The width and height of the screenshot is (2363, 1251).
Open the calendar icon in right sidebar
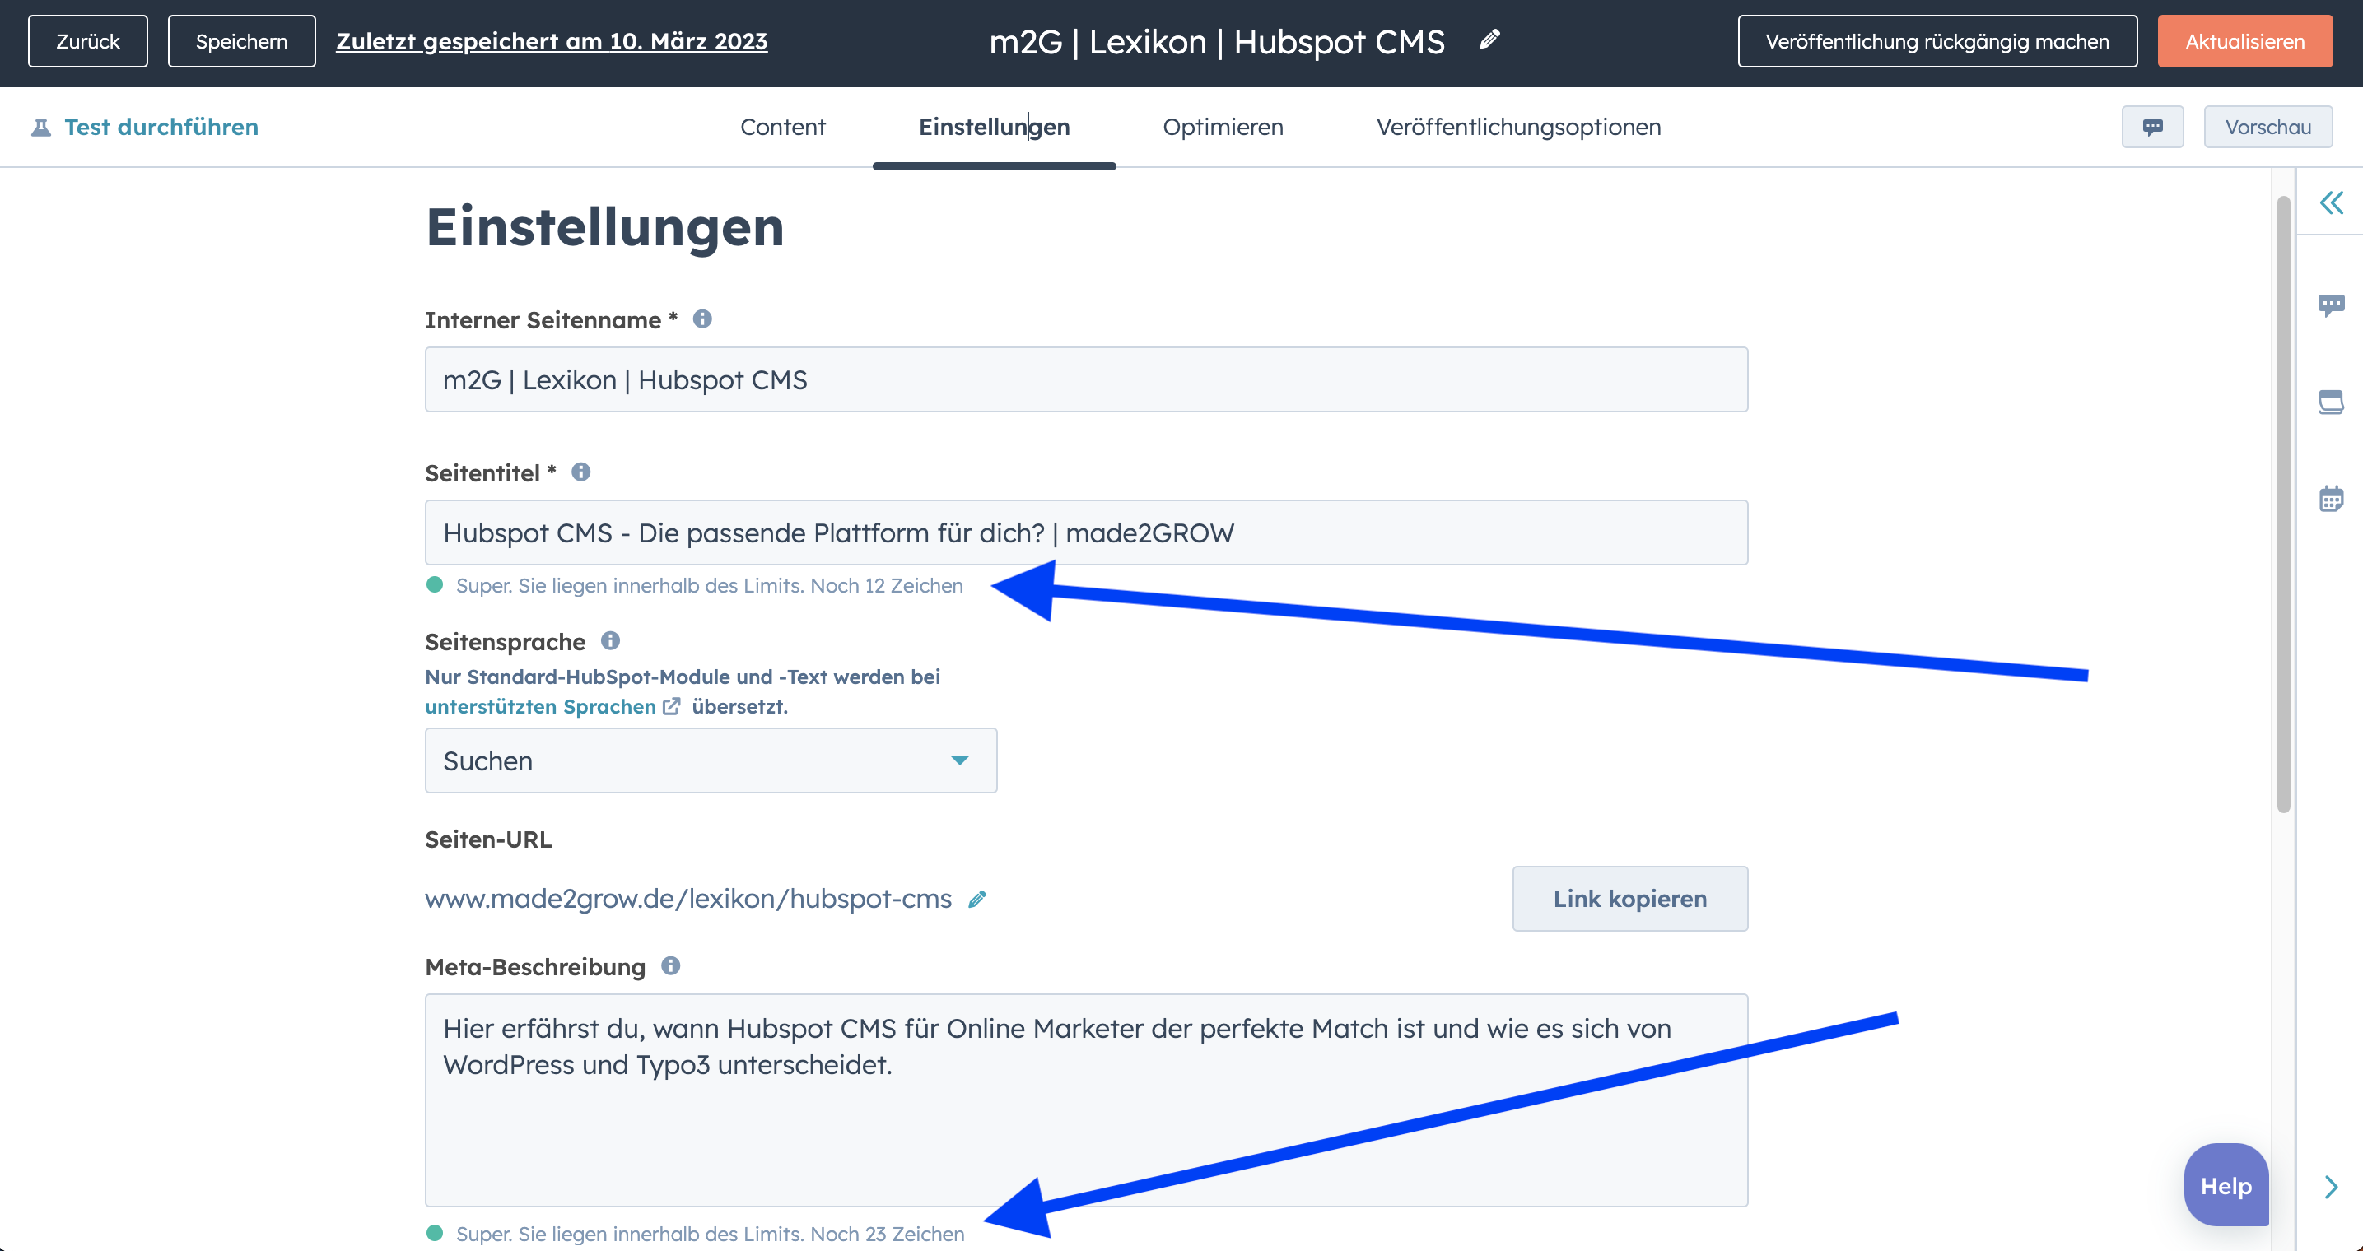(x=2331, y=498)
